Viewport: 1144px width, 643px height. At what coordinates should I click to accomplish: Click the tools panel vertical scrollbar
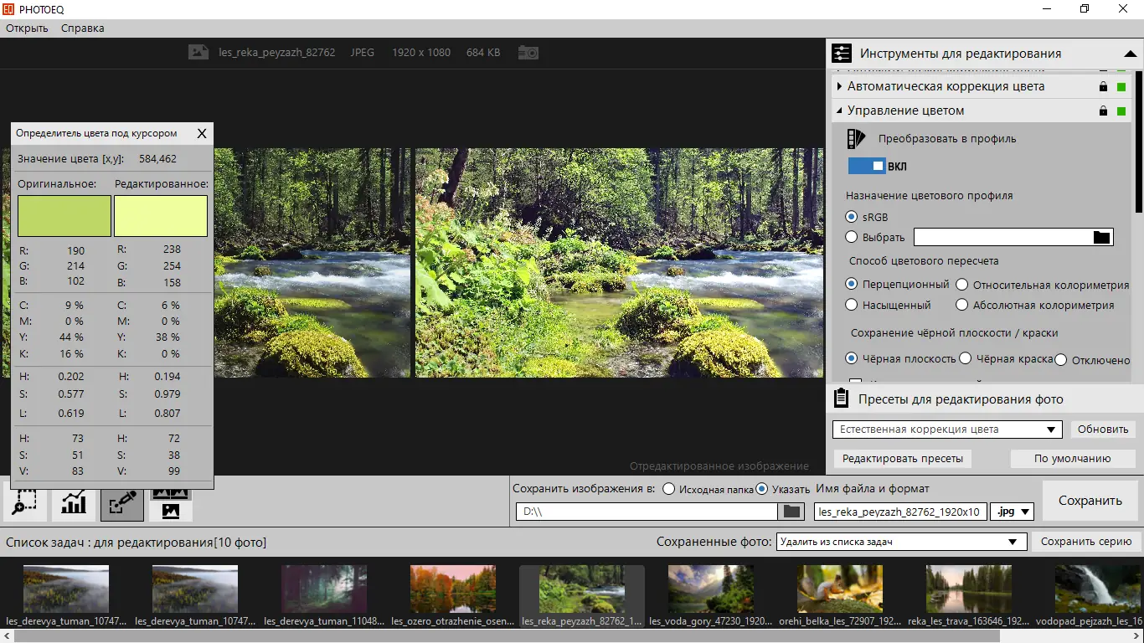[x=1138, y=142]
